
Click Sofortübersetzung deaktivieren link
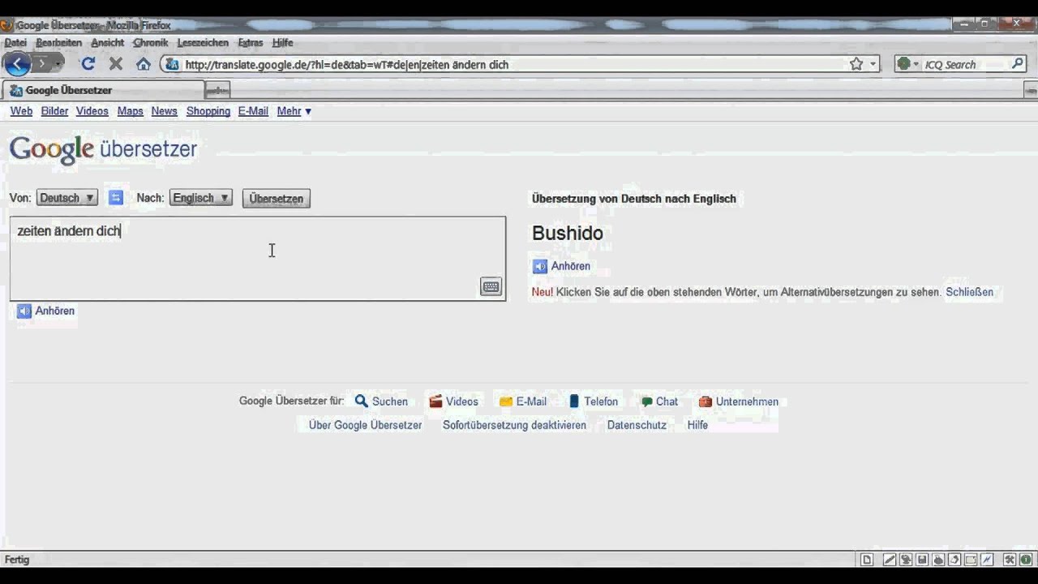click(x=514, y=425)
